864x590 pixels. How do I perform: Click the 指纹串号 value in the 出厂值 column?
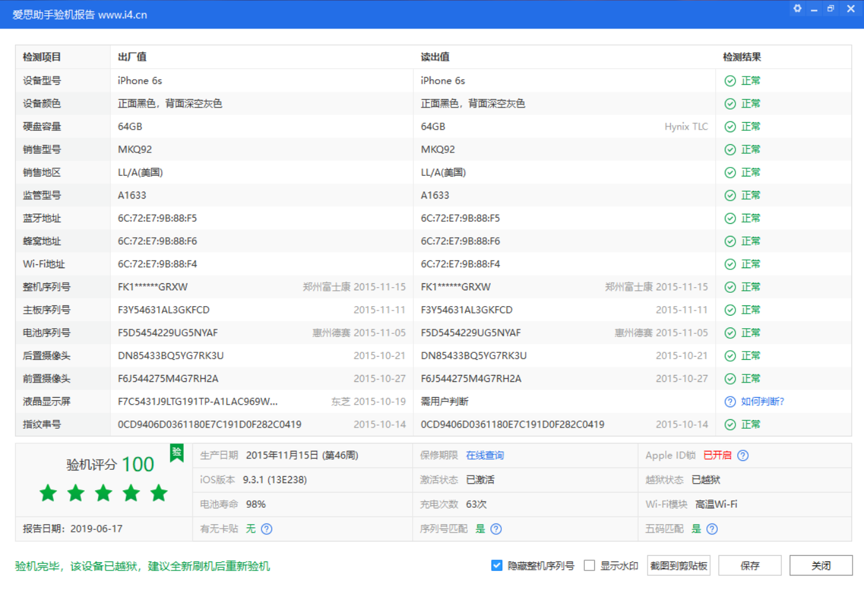(210, 424)
